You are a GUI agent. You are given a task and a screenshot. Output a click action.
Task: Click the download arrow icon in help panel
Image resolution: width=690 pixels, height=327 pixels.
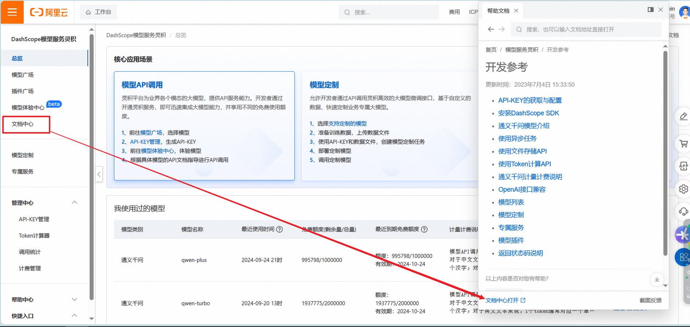(656, 279)
